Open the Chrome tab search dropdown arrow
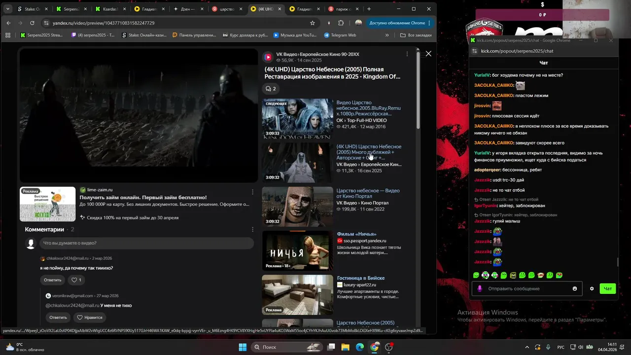The height and width of the screenshot is (355, 631). [8, 9]
